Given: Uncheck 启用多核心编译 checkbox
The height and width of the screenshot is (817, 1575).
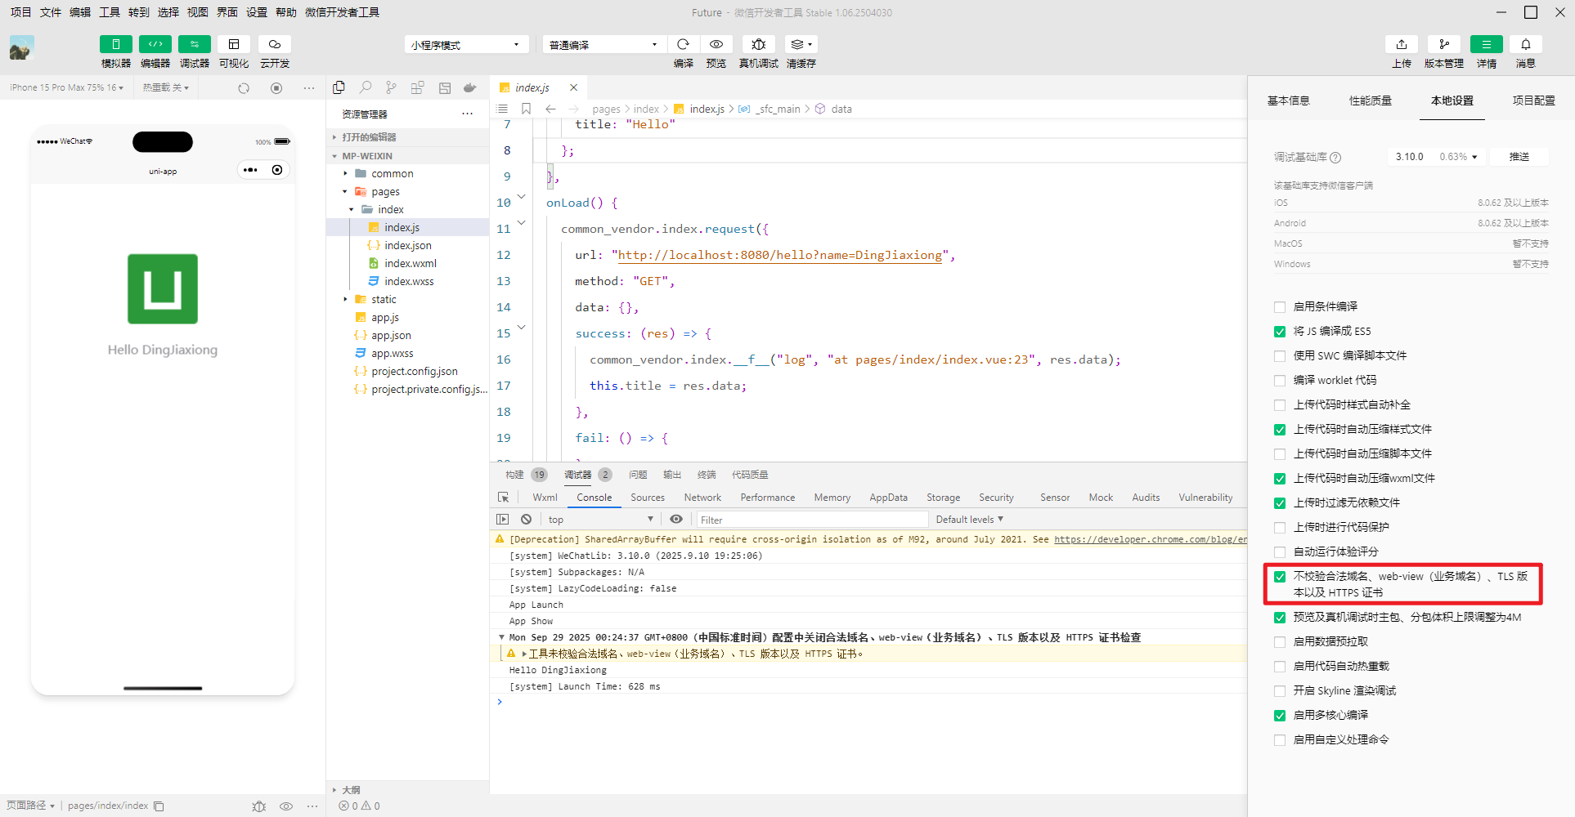Looking at the screenshot, I should 1280,716.
